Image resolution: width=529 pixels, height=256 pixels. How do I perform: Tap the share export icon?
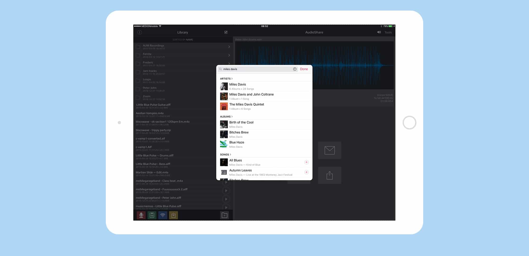click(x=329, y=175)
